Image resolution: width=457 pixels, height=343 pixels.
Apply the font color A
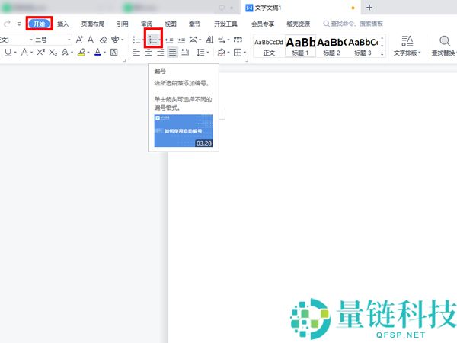coord(97,52)
